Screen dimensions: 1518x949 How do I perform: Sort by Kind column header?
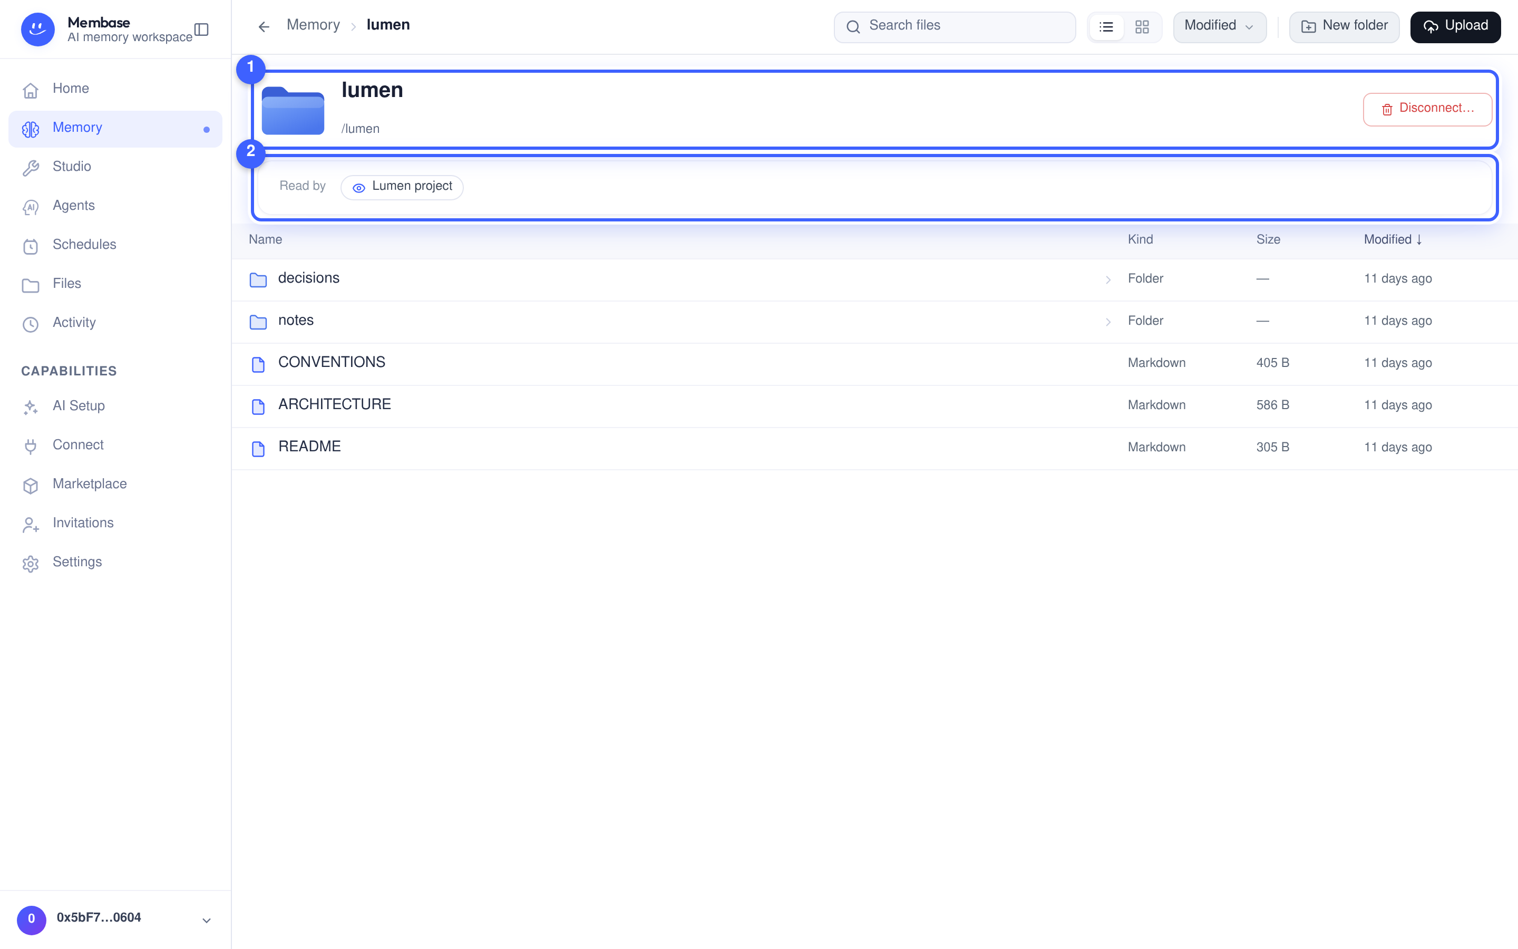[1140, 239]
